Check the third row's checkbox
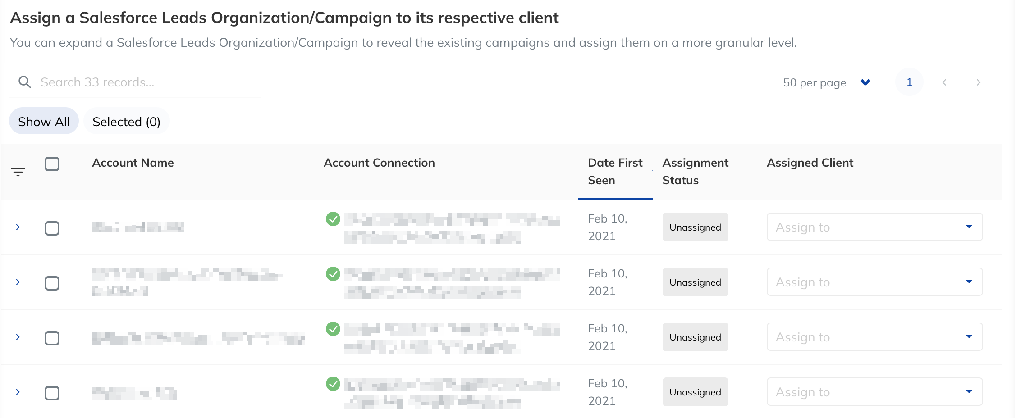The image size is (1016, 418). 52,338
